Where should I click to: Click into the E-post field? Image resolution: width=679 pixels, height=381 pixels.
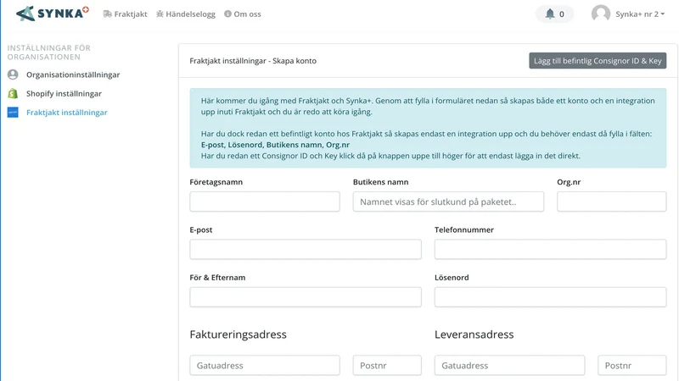306,249
